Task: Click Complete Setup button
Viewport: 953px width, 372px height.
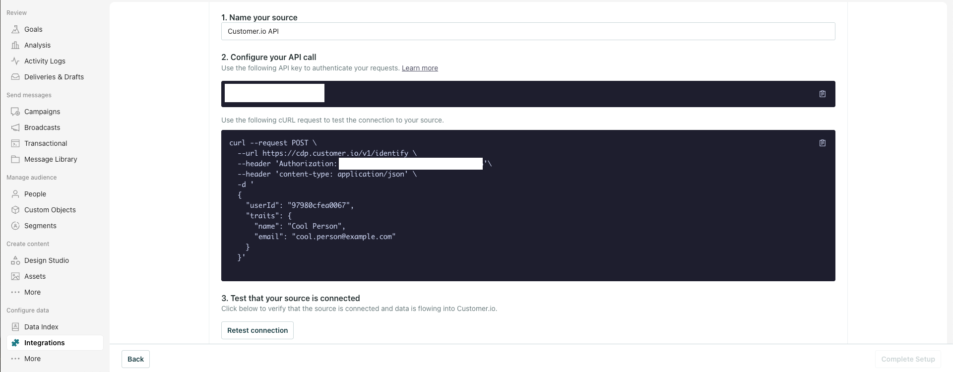Action: coord(908,359)
